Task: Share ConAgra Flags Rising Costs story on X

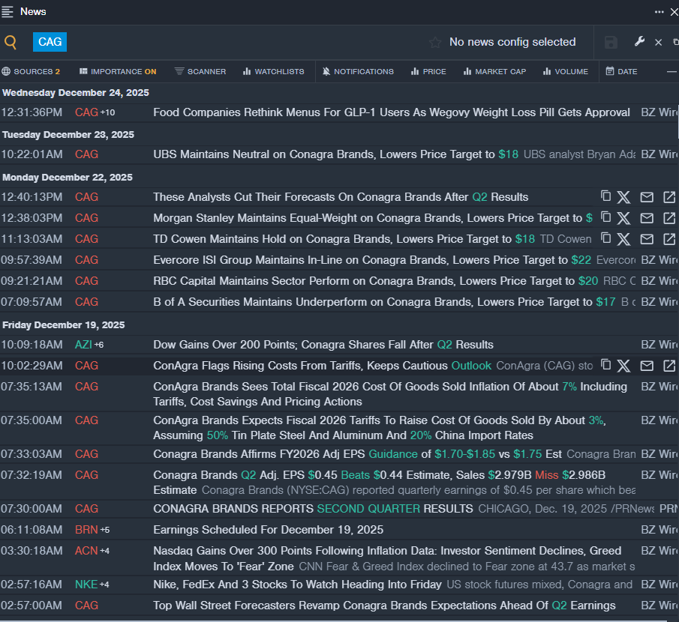Action: 623,366
